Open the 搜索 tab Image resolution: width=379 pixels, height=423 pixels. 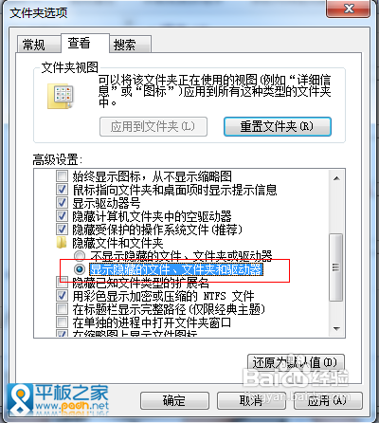click(x=126, y=45)
